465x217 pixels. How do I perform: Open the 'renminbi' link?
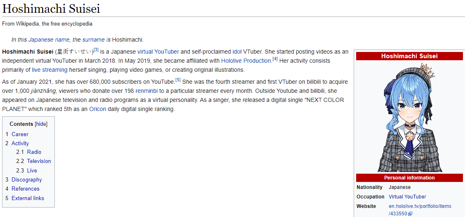point(146,90)
